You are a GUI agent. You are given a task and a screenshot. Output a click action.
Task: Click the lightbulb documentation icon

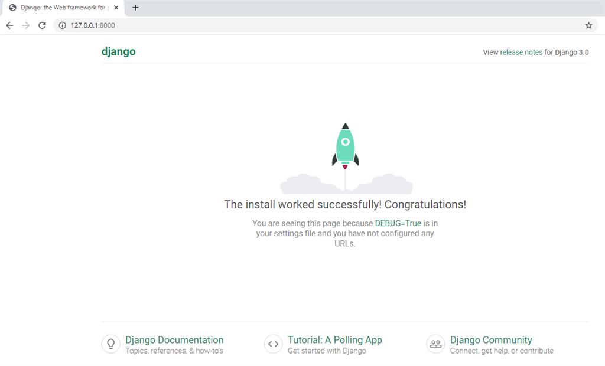110,344
